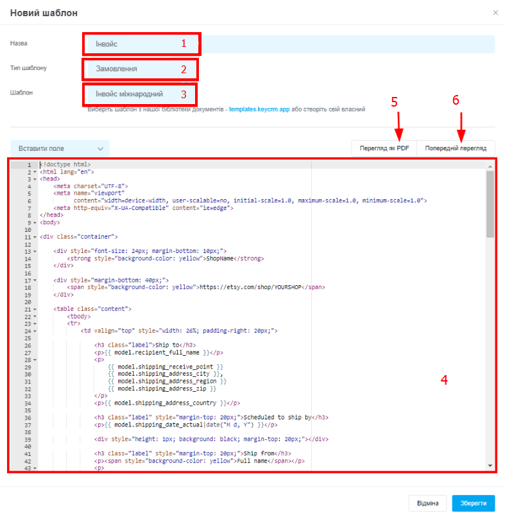
Task: Collapse the container div fold at line 11
Action: coord(35,237)
